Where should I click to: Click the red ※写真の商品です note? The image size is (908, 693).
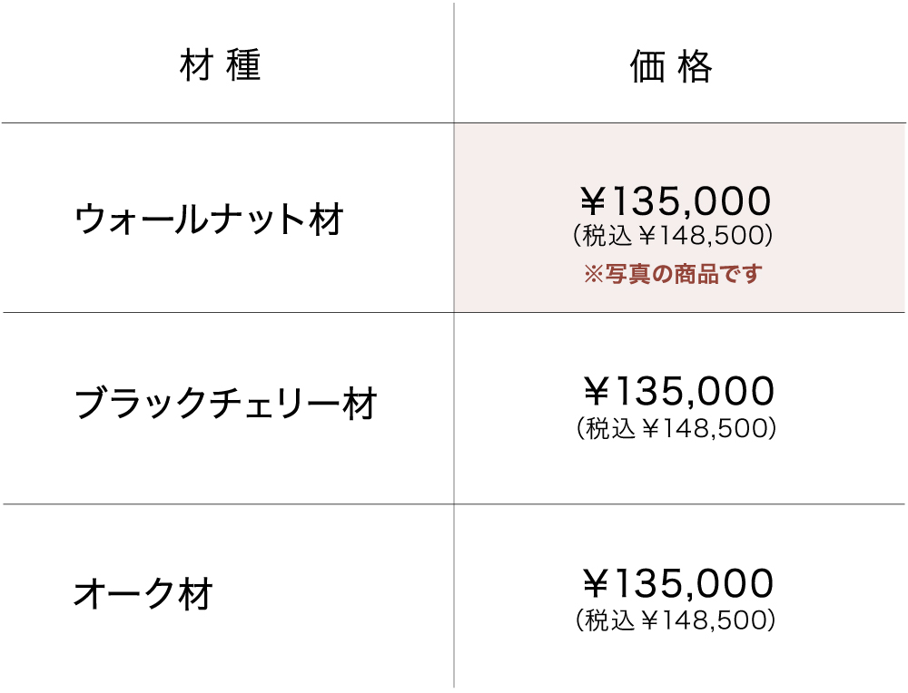tap(672, 274)
